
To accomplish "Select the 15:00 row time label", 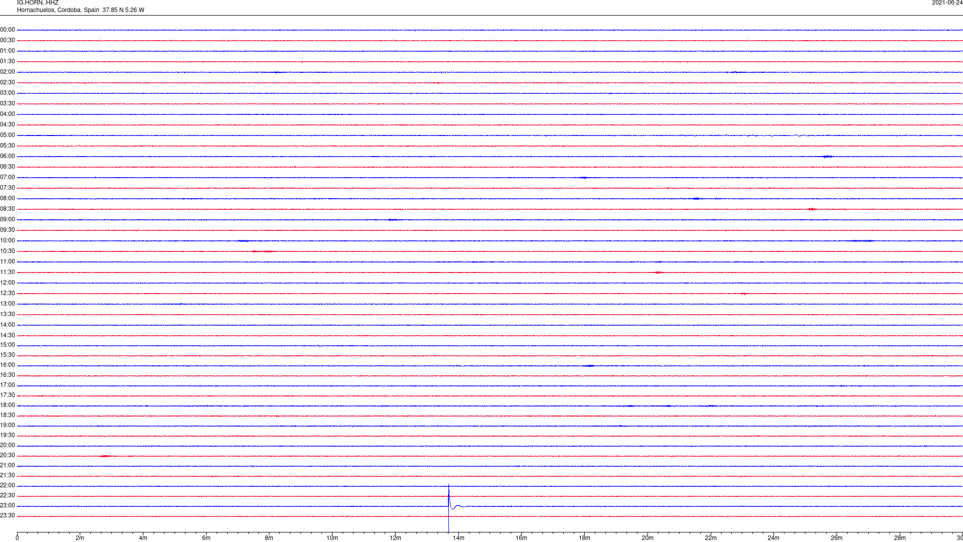I will pos(8,345).
